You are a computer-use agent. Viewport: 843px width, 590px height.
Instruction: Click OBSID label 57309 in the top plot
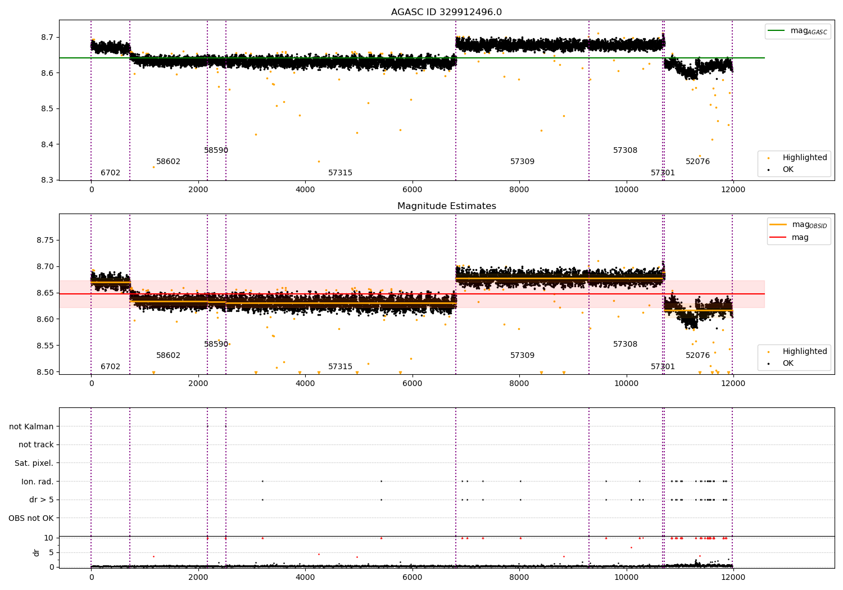[522, 162]
